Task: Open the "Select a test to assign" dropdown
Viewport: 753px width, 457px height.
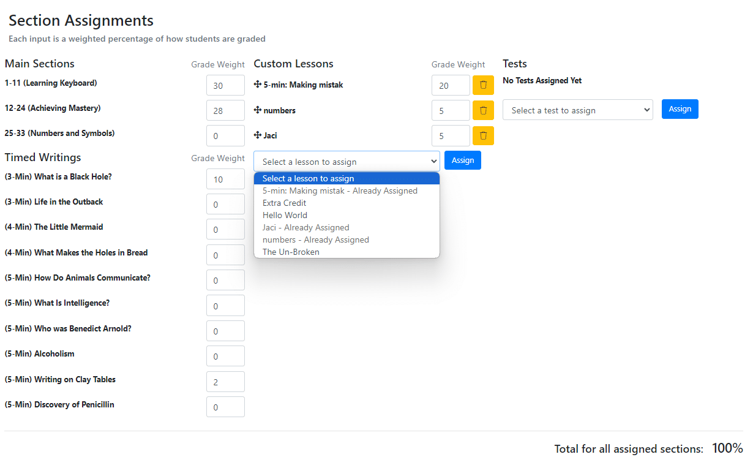Action: pos(577,108)
